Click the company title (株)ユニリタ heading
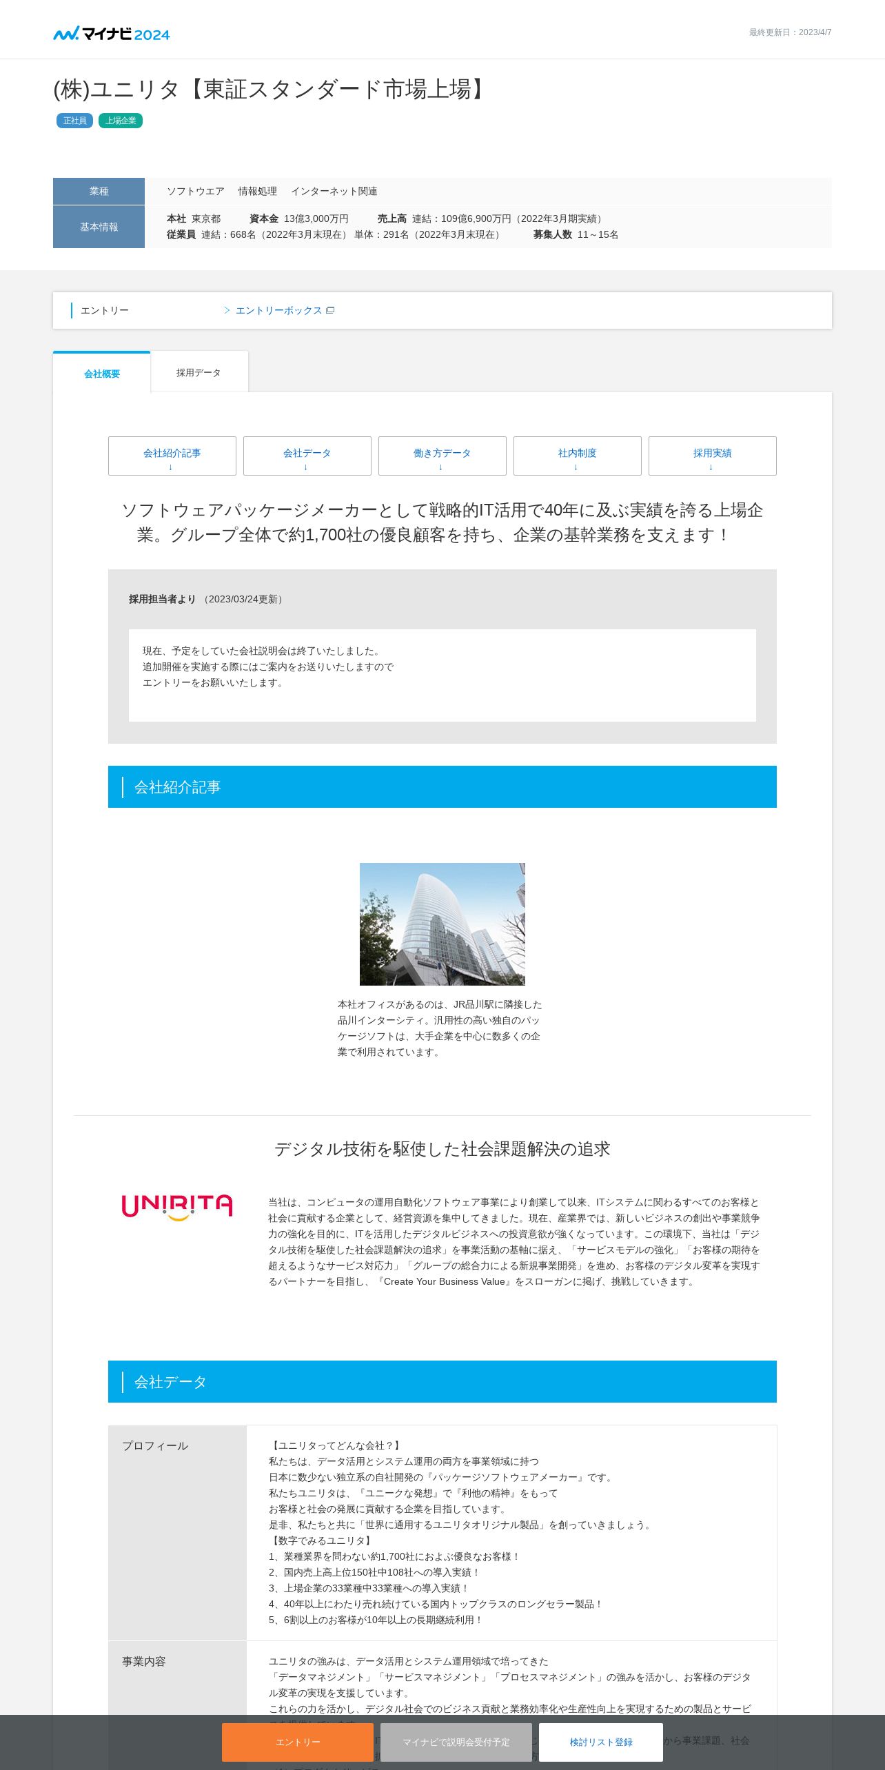885x1770 pixels. (x=272, y=90)
